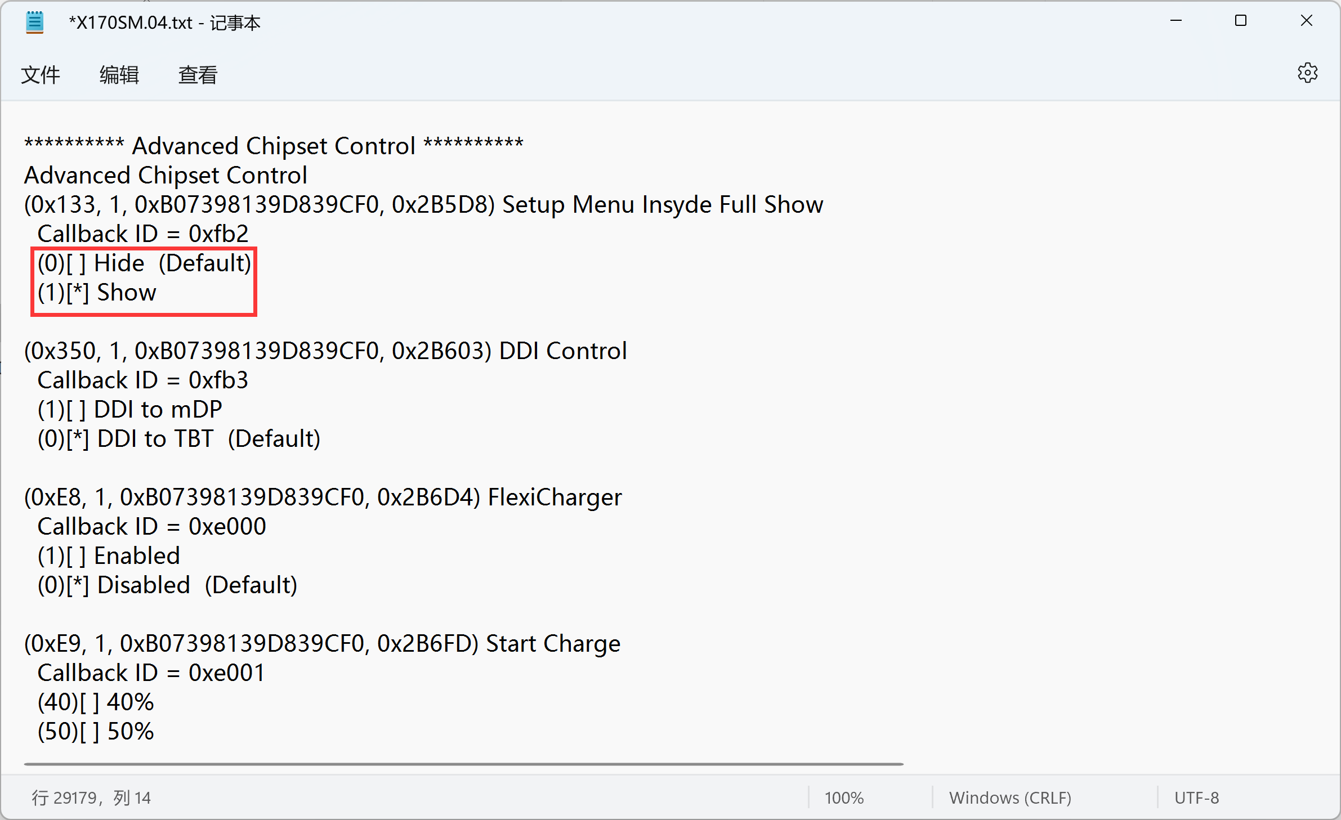The width and height of the screenshot is (1341, 820).
Task: Open the 编辑 menu
Action: click(119, 75)
